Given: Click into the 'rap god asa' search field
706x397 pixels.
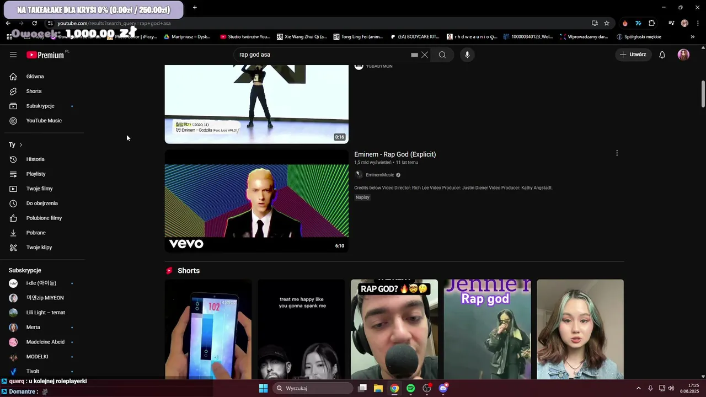Looking at the screenshot, I should click(323, 55).
